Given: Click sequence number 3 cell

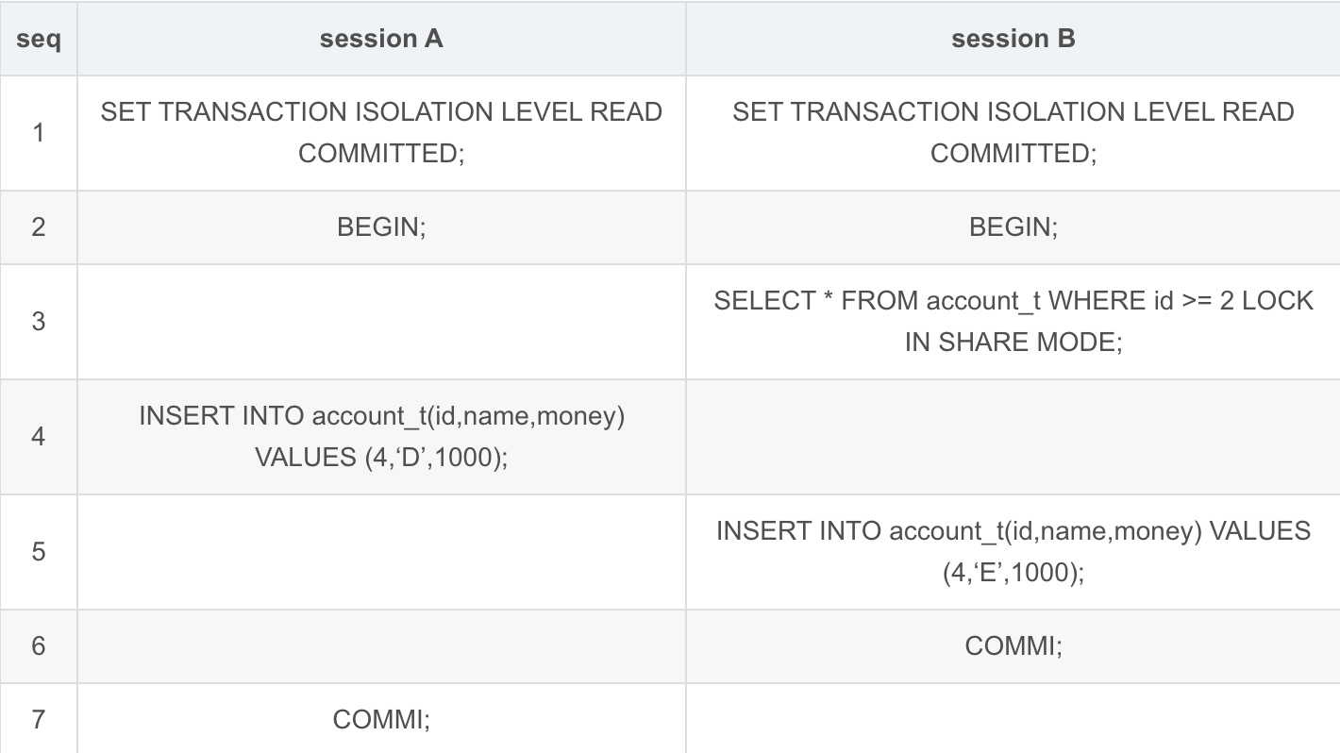Looking at the screenshot, I should click(39, 322).
